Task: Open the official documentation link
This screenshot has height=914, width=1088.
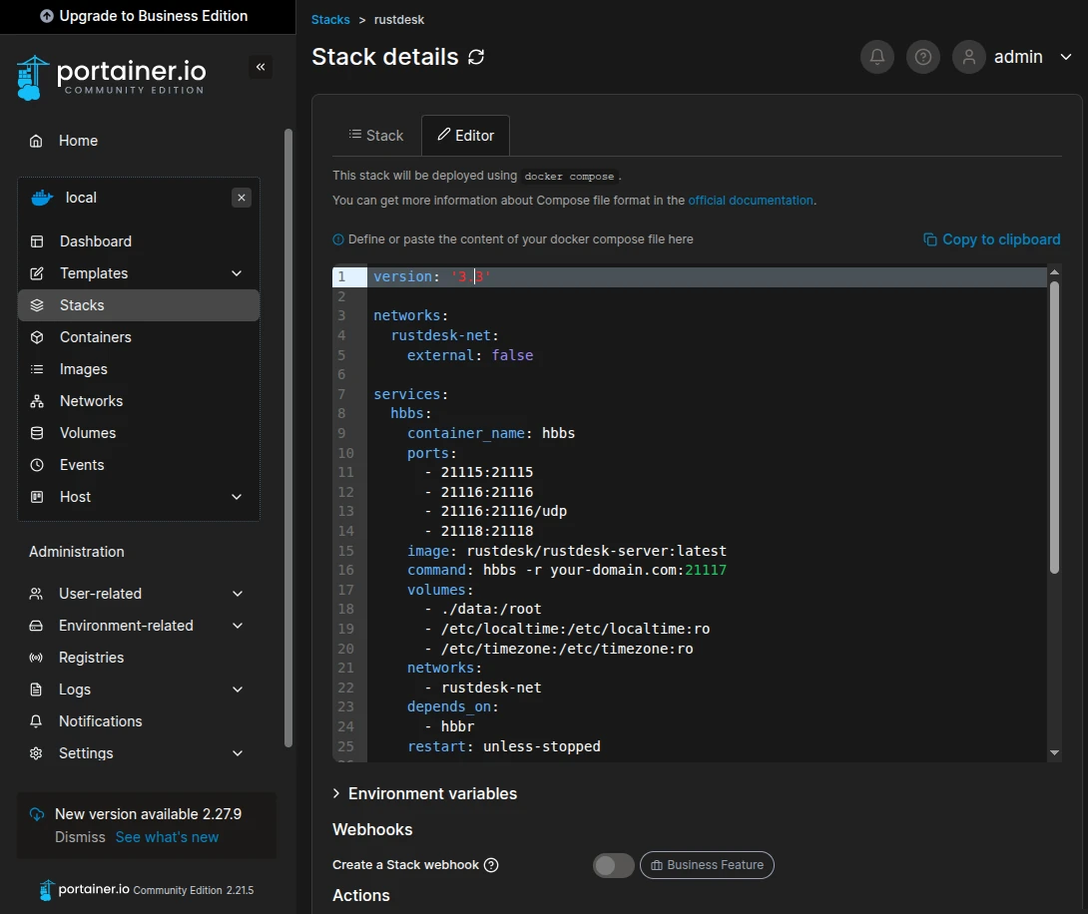Action: coord(751,201)
